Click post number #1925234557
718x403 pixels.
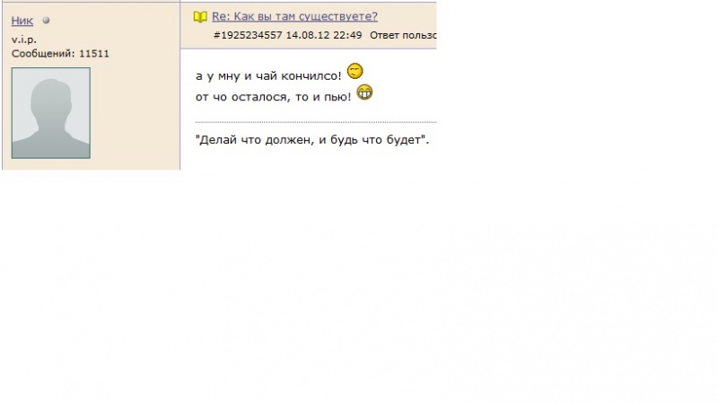click(x=248, y=35)
